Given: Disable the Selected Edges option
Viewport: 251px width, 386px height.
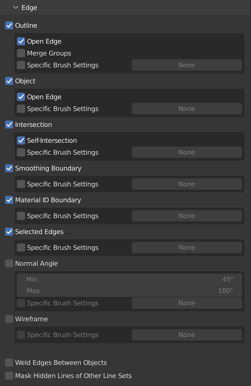Looking at the screenshot, I should coord(9,232).
